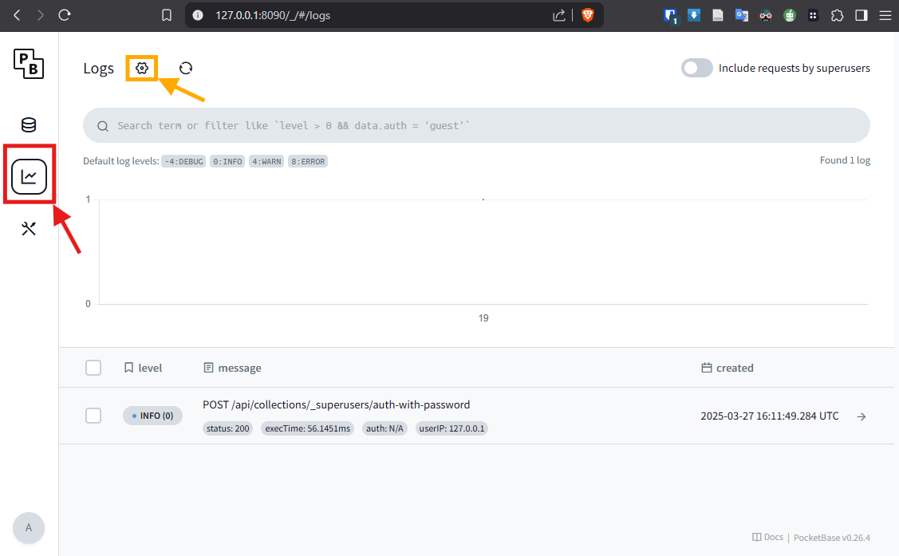The height and width of the screenshot is (556, 899).
Task: View site information icon
Action: tap(198, 15)
